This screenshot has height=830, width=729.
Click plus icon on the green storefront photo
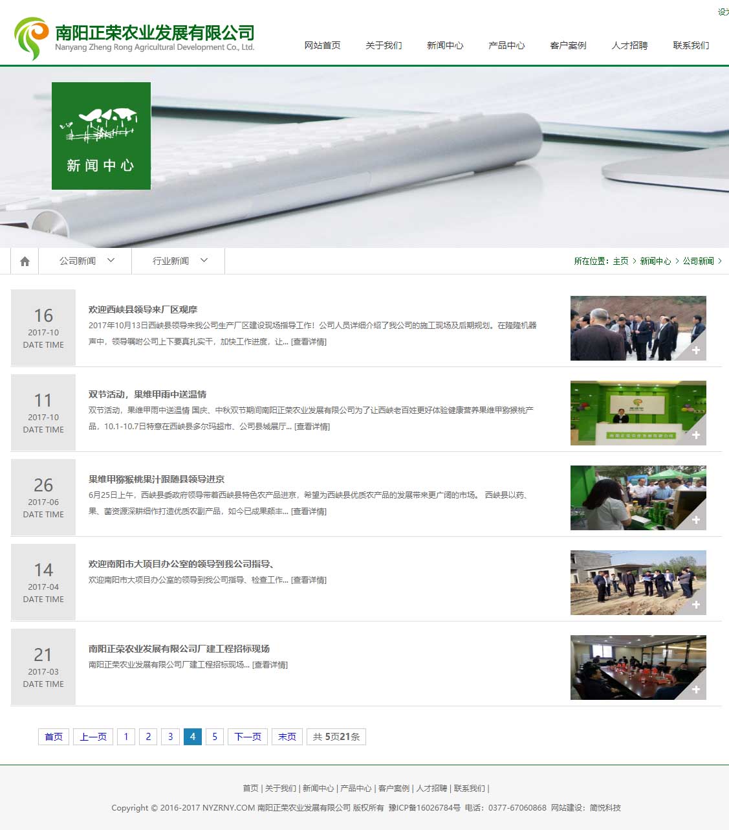(x=696, y=435)
